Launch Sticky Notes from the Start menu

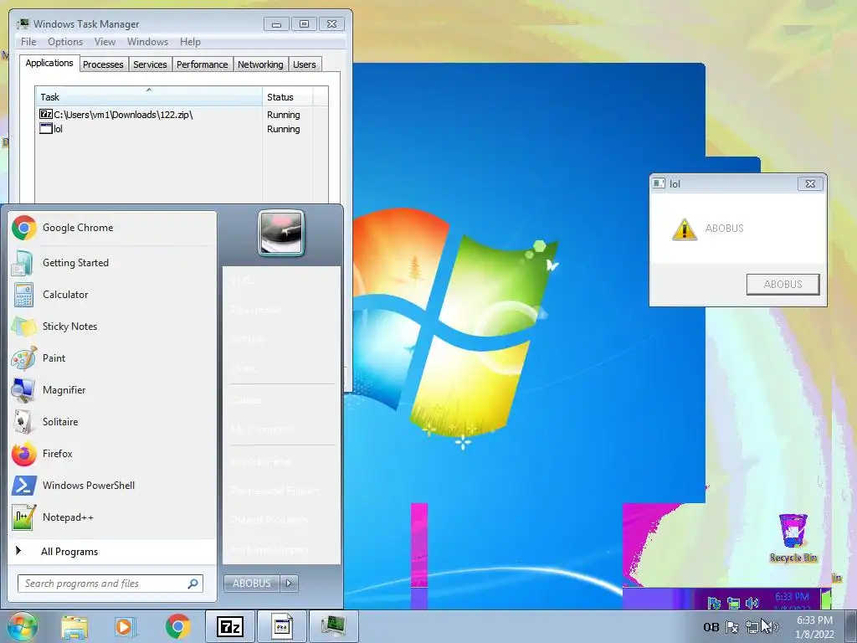[x=112, y=327]
